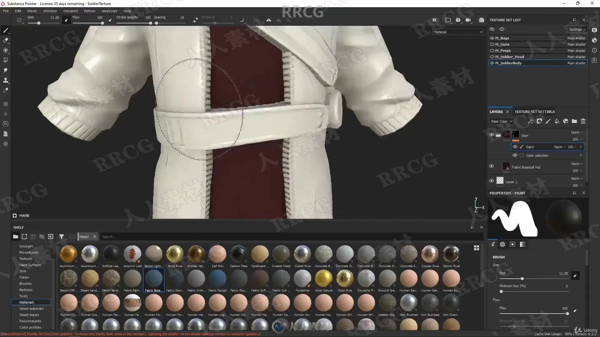Click the delete layer trash icon

coord(583,121)
